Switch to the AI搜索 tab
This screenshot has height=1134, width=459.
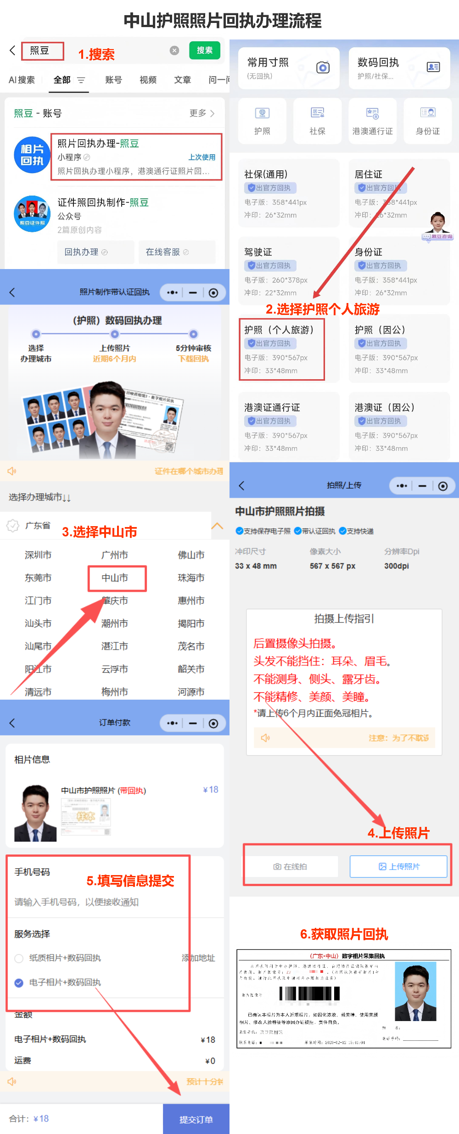22,80
